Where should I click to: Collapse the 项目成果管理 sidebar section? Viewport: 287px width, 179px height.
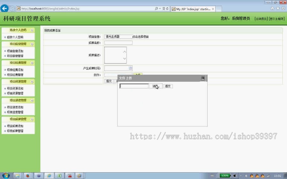[x=32, y=119]
